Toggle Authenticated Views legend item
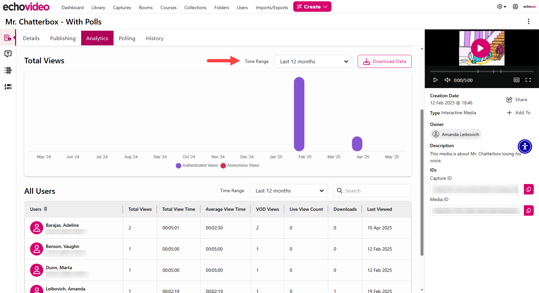539x293 pixels. tap(197, 165)
